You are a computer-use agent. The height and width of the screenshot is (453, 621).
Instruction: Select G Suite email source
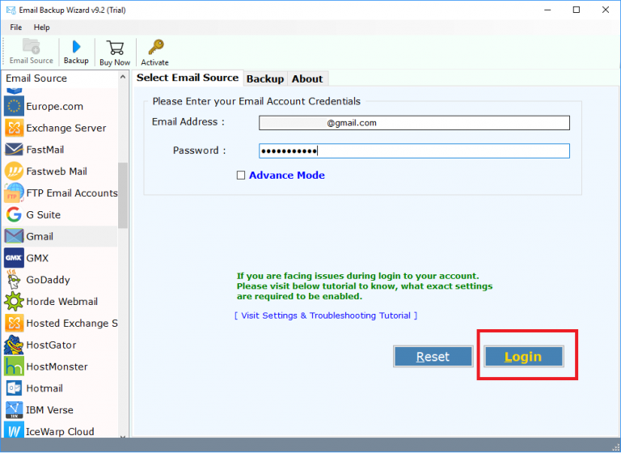tap(43, 214)
